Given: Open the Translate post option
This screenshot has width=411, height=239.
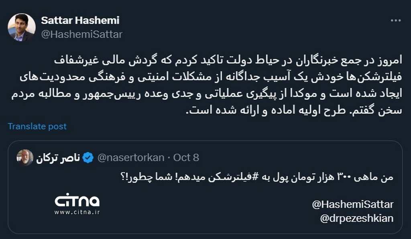Looking at the screenshot, I should pyautogui.click(x=37, y=126).
